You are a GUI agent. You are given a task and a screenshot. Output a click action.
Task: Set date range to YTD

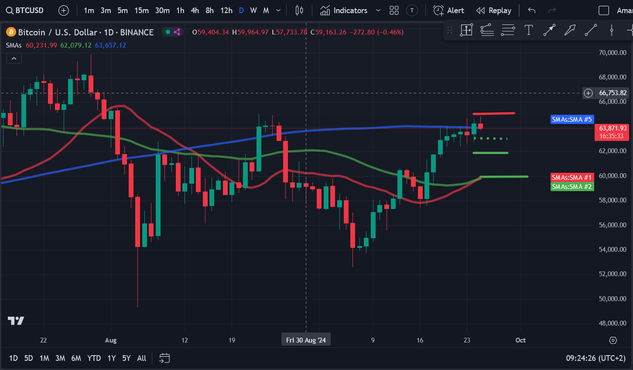click(x=94, y=358)
